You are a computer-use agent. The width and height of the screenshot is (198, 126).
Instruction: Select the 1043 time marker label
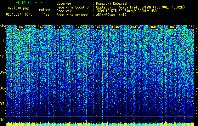tap(59, 27)
